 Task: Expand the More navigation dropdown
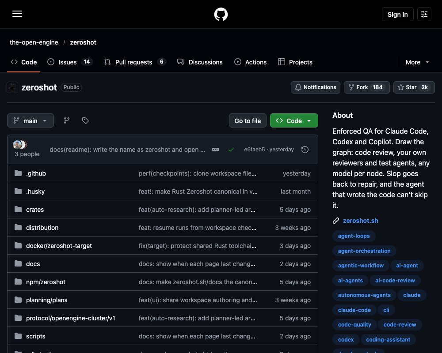(417, 62)
